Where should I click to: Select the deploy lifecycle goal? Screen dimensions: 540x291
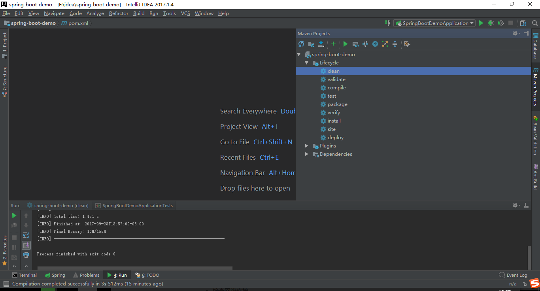(335, 137)
